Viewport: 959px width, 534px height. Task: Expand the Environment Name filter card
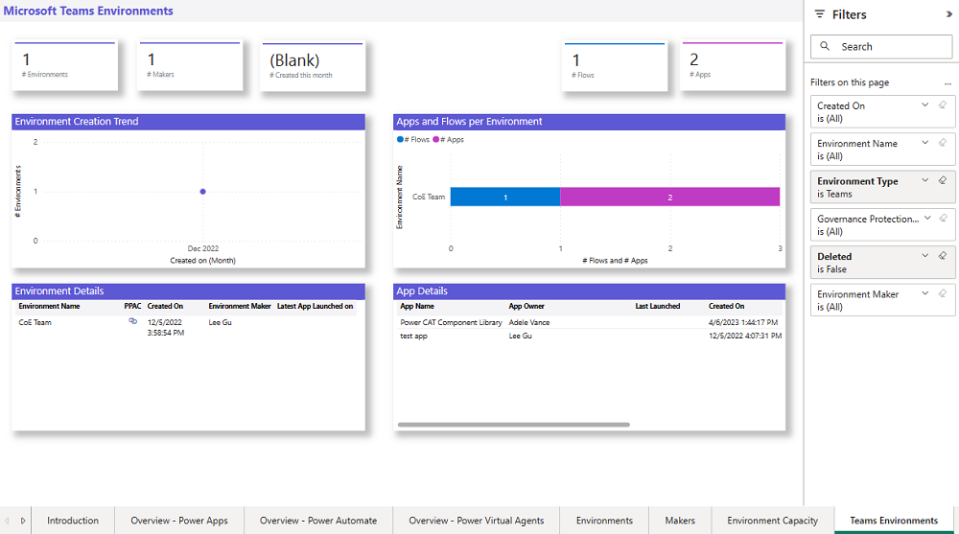pos(924,143)
